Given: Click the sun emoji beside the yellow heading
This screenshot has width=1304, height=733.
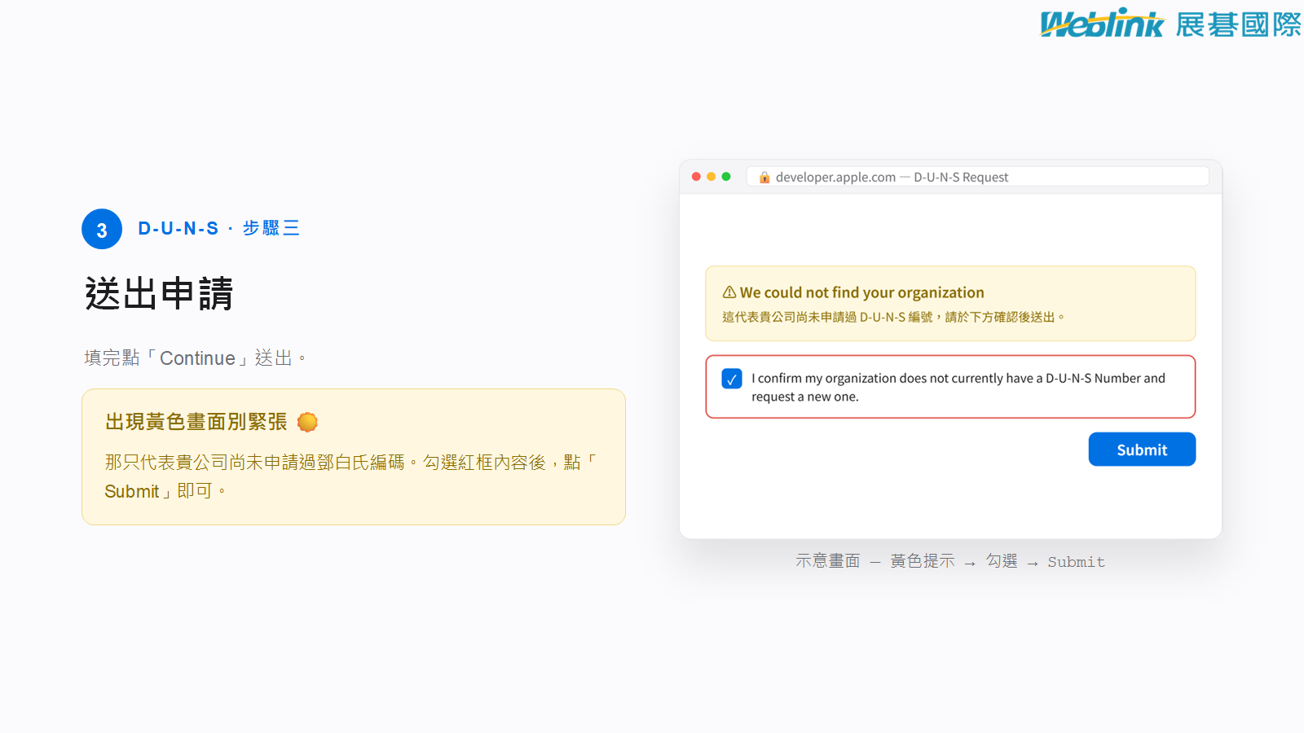Looking at the screenshot, I should [x=307, y=422].
